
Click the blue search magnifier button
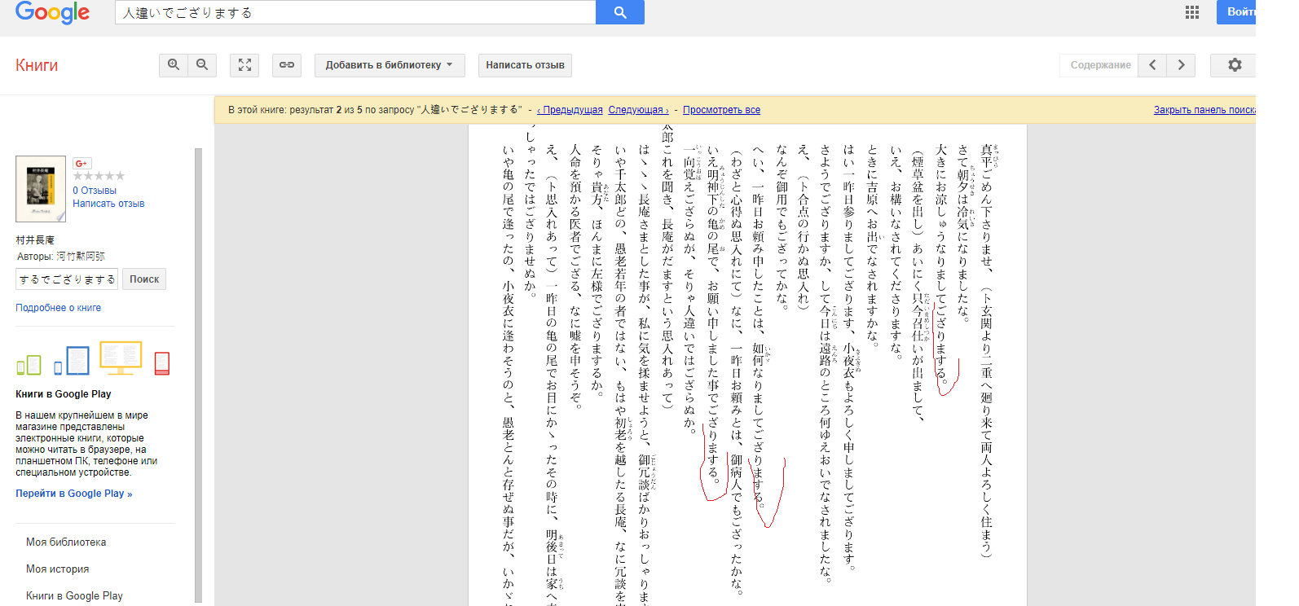tap(620, 12)
